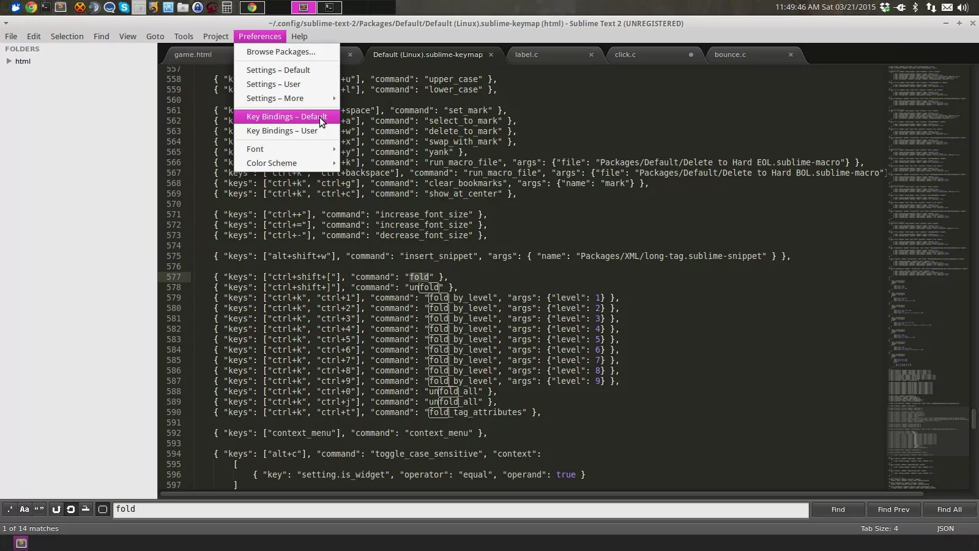
Task: Open JSON syntax selector in status bar
Action: click(945, 528)
